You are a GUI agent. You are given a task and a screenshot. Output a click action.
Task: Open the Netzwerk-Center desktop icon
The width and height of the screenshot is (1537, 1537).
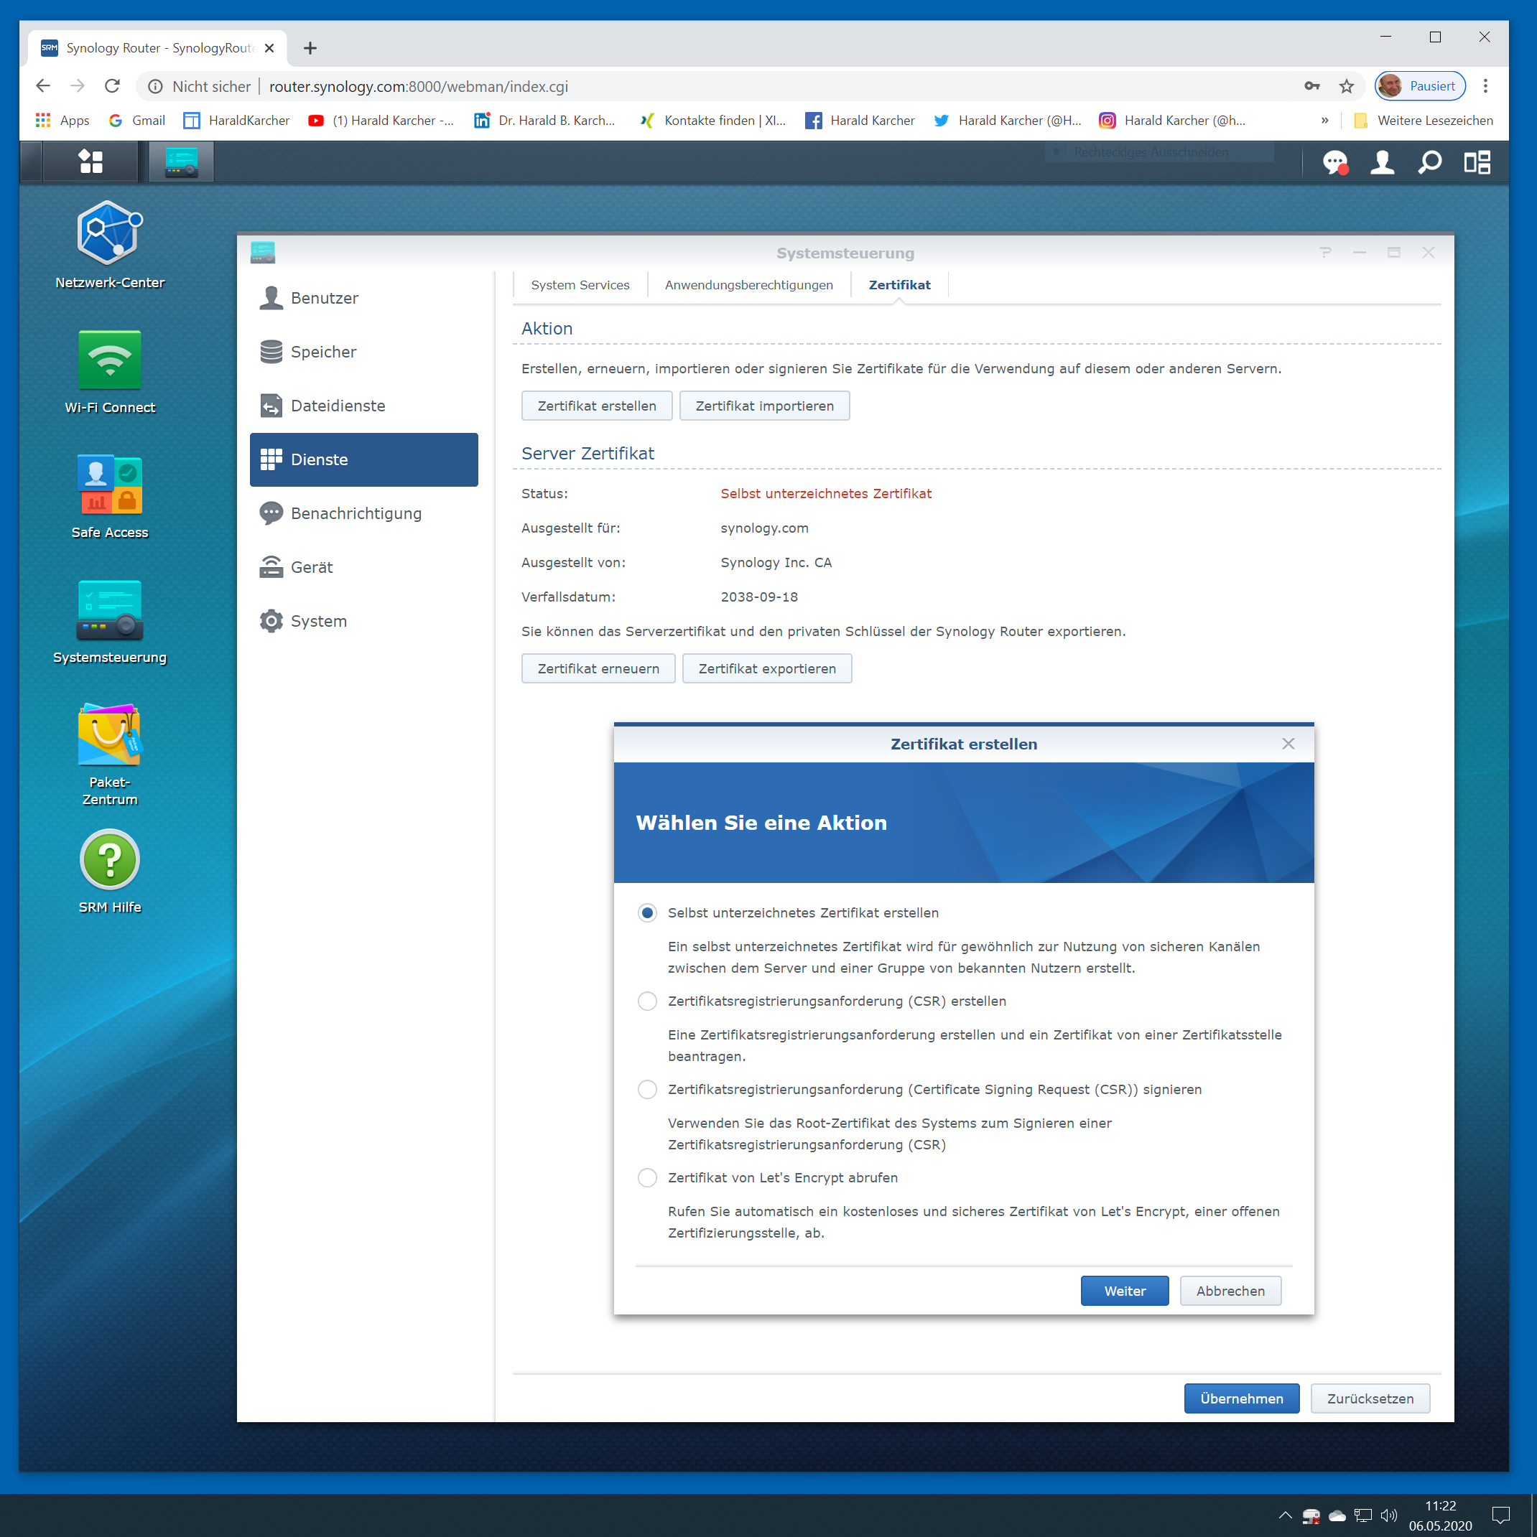(110, 233)
